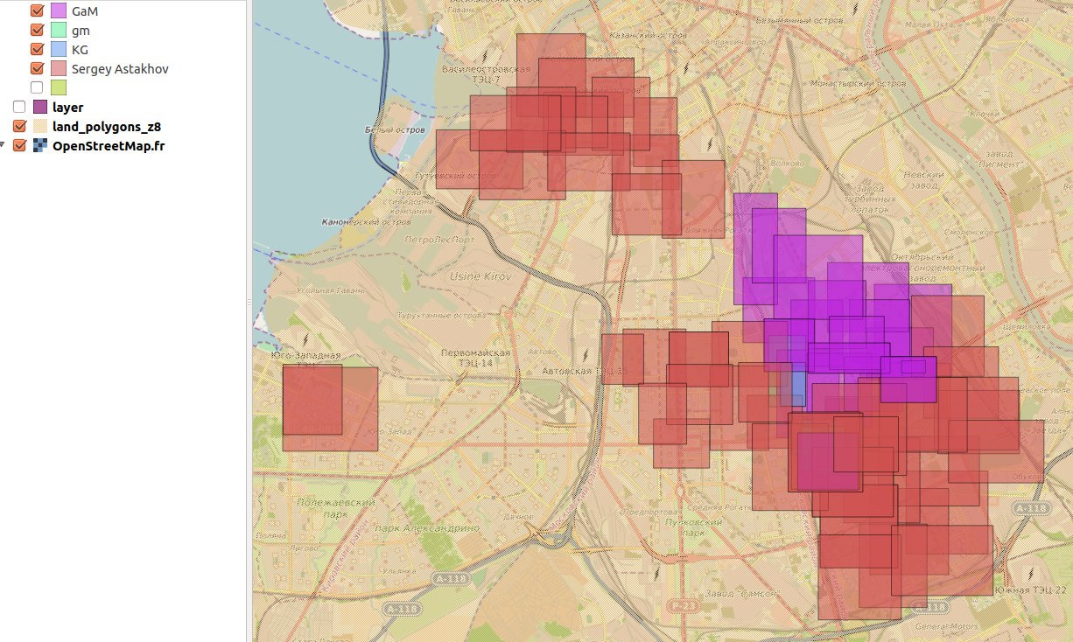
Task: Hide the OpenStreetMap.fr layer
Action: [x=19, y=145]
